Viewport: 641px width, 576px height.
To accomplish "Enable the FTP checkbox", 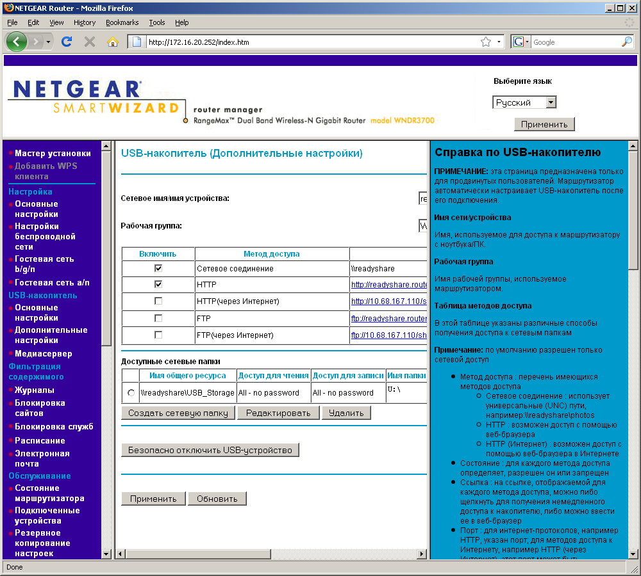I will click(158, 318).
